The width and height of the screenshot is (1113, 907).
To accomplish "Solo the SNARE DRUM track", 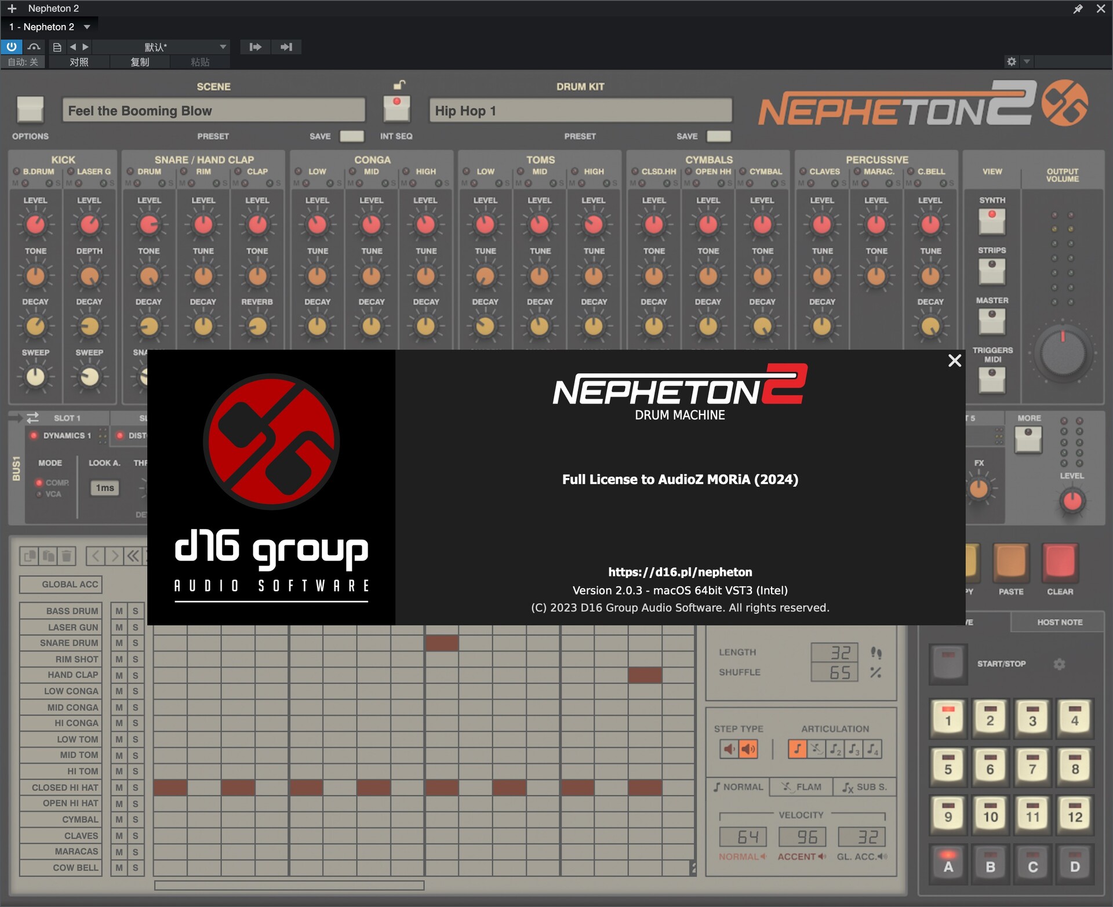I will point(135,643).
